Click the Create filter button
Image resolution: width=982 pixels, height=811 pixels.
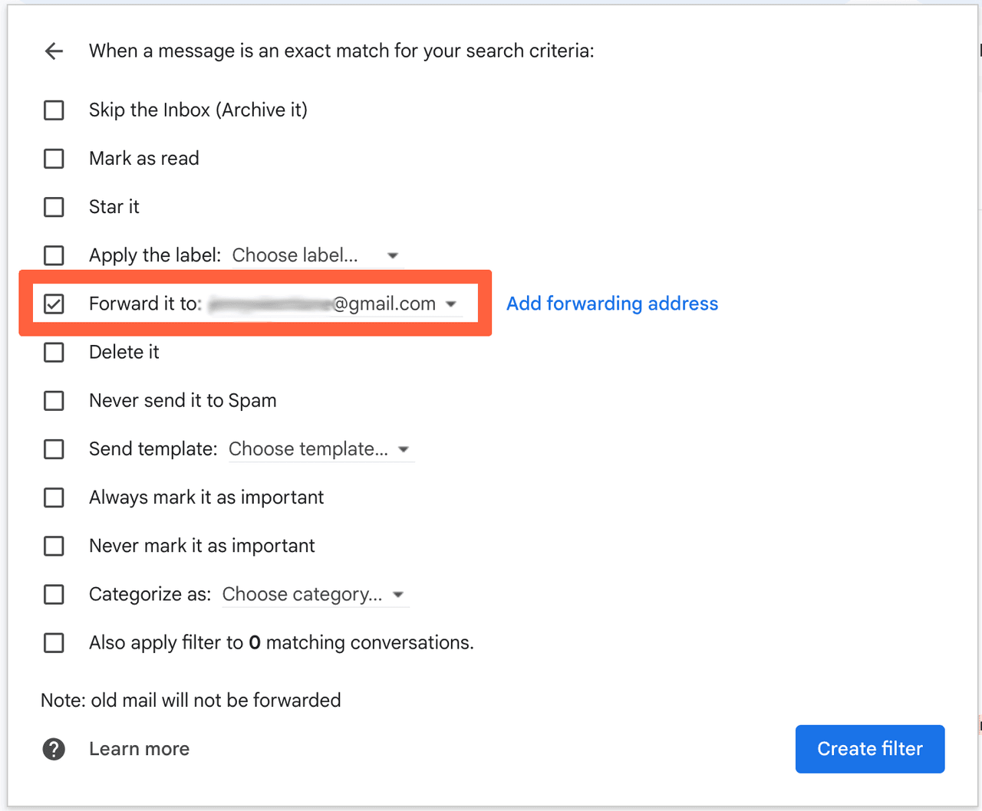tap(869, 749)
